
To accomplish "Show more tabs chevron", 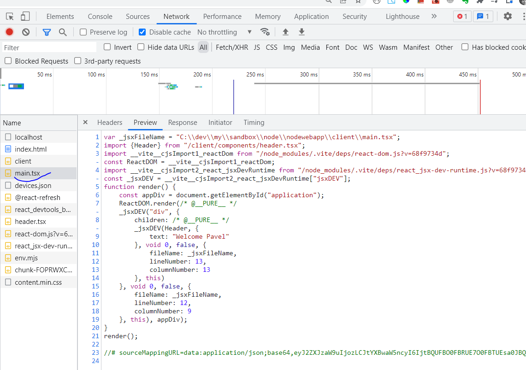I will point(434,16).
